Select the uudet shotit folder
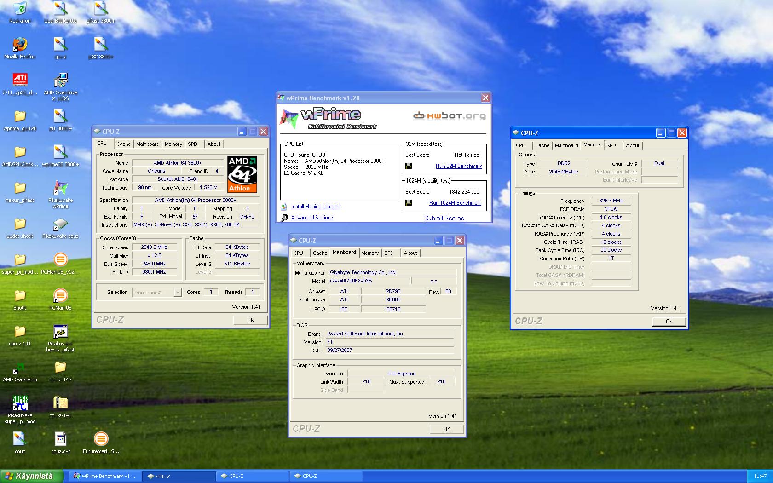Screen dimensions: 773x483 [x=20, y=224]
